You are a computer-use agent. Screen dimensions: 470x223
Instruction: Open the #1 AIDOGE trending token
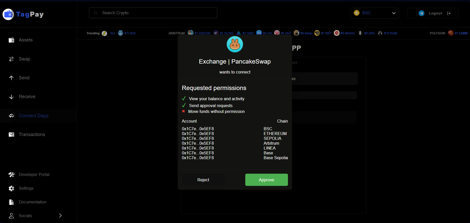pyautogui.click(x=202, y=33)
